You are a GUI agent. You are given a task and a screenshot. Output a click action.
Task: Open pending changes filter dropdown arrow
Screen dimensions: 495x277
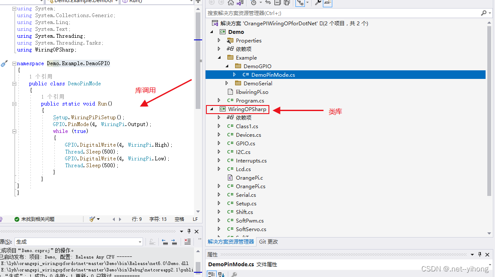(261, 3)
